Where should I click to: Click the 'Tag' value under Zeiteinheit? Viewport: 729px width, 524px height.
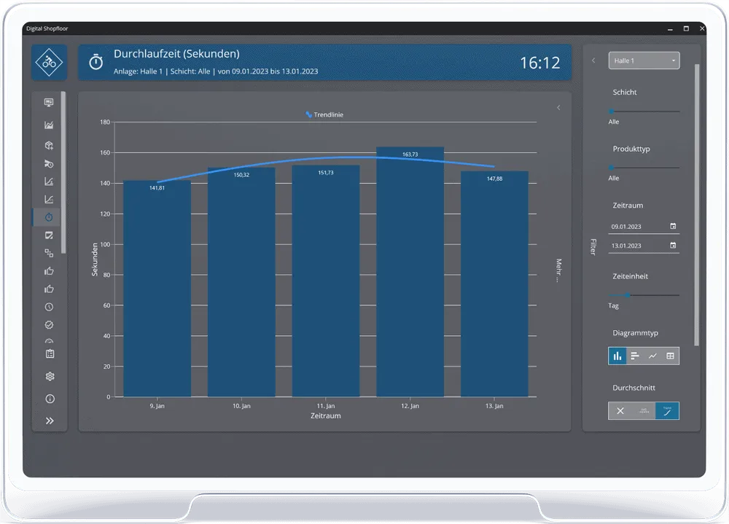(613, 306)
